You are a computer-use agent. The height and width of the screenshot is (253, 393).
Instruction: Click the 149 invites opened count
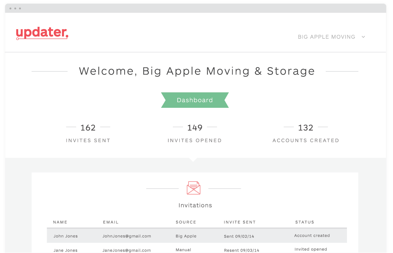click(x=195, y=128)
